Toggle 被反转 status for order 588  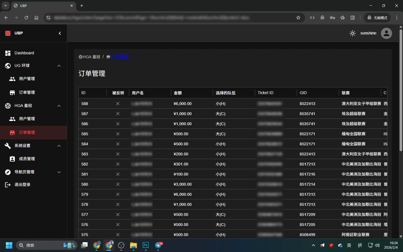click(117, 104)
